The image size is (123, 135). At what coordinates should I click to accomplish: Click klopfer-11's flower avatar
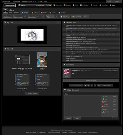pos(67,72)
